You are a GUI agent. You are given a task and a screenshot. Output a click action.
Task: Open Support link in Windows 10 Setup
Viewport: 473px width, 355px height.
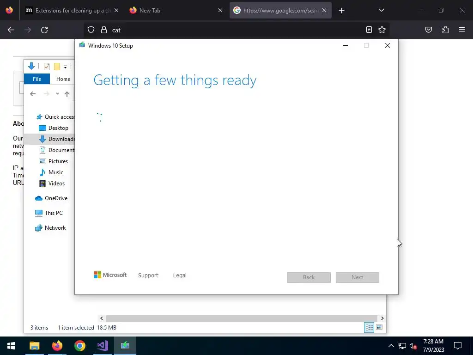pos(148,275)
